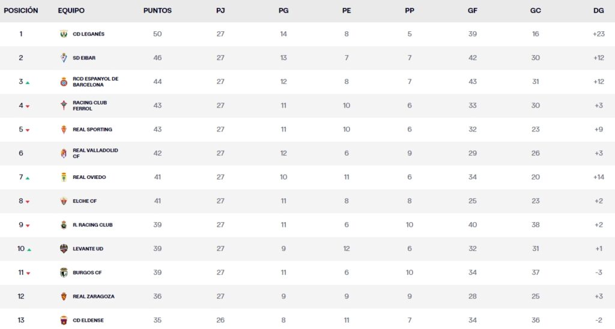Click the Elche CF club badge
The width and height of the screenshot is (615, 329).
coord(64,201)
